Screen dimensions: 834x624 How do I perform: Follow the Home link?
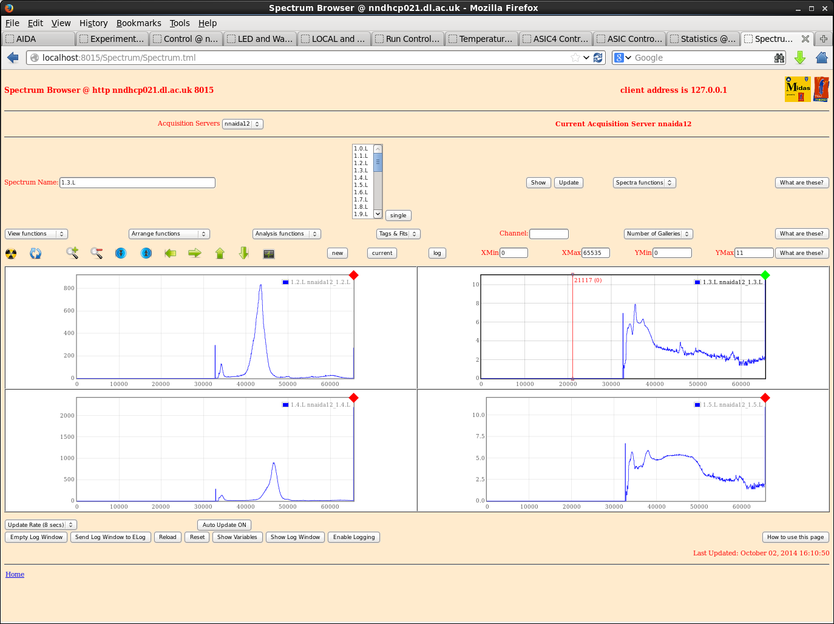(15, 574)
